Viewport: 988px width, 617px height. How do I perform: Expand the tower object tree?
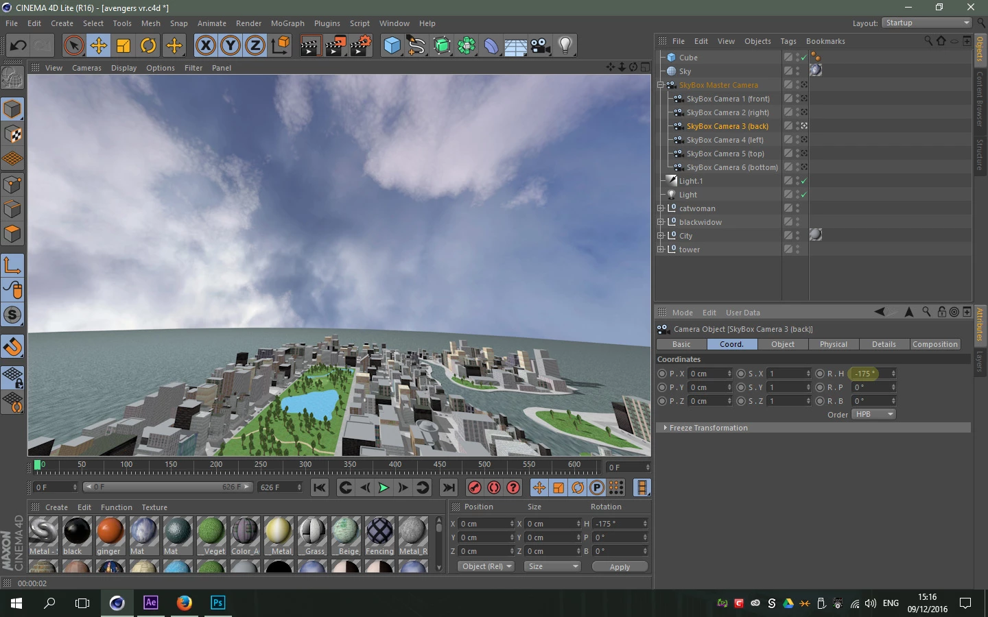coord(661,250)
